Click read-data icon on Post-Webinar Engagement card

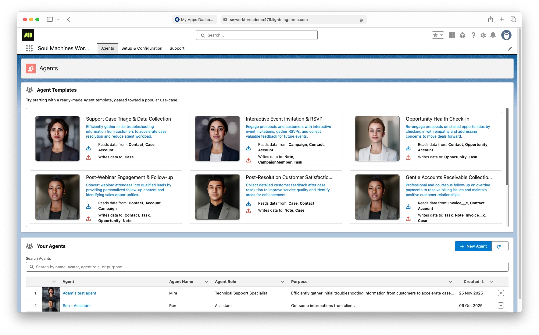click(88, 206)
